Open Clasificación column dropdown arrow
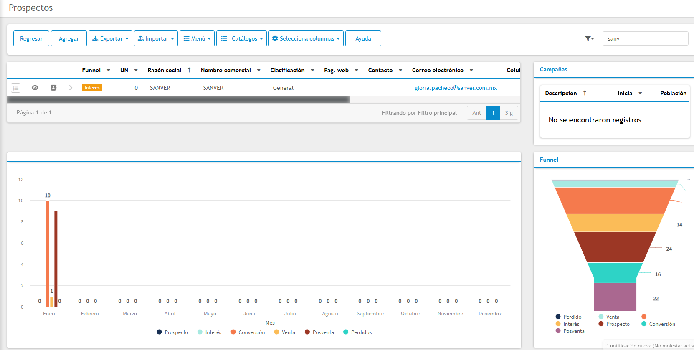This screenshot has width=694, height=350. (312, 70)
